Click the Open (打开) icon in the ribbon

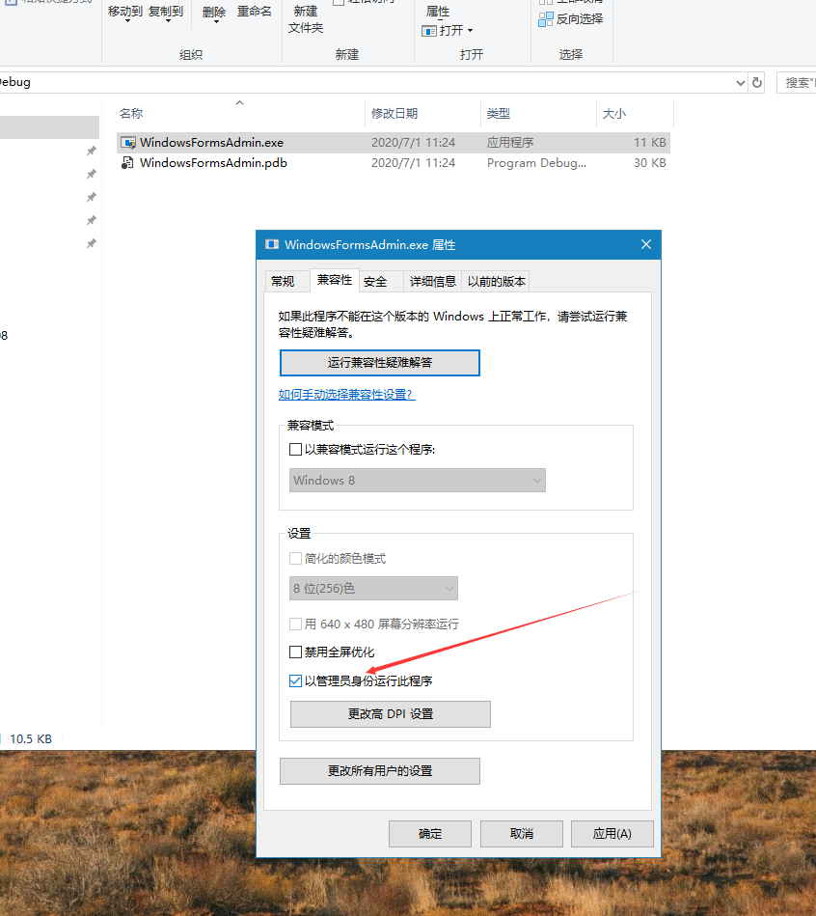[429, 30]
